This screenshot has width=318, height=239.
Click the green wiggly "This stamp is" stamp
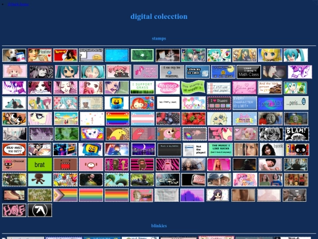[193, 87]
